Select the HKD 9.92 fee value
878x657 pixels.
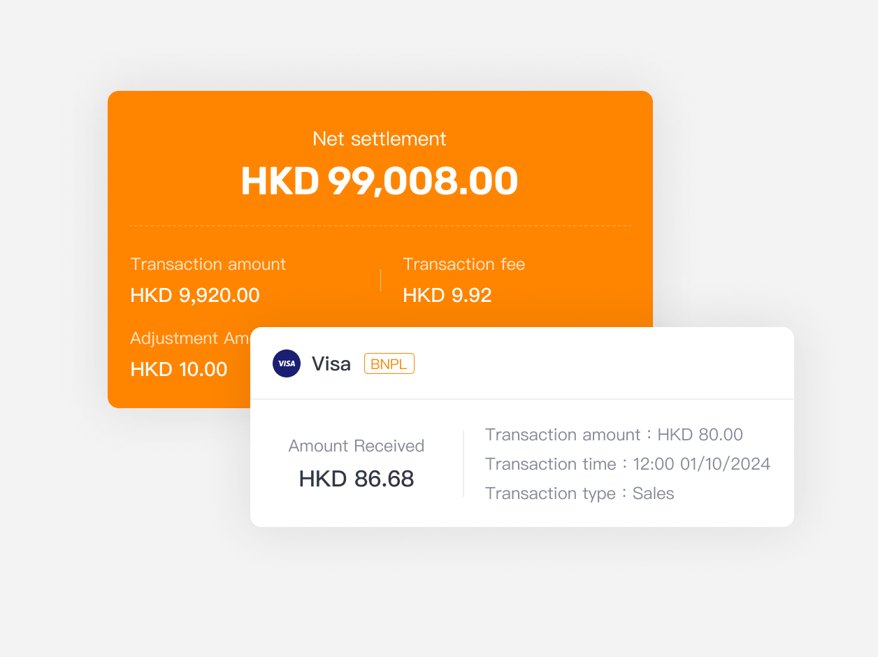click(x=447, y=295)
